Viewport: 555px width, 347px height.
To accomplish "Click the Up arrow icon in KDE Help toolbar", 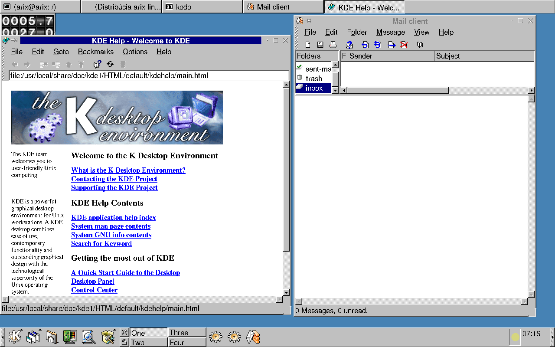I will (x=68, y=64).
